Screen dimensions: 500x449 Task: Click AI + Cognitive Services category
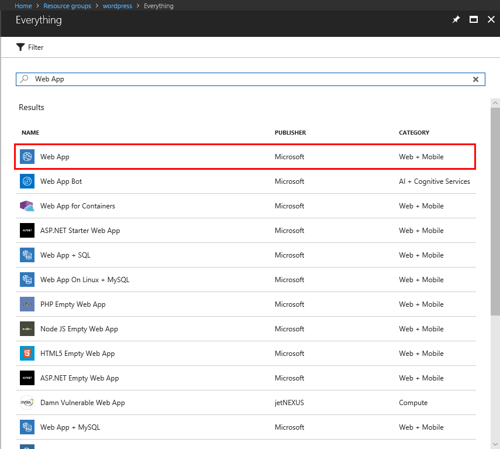435,181
